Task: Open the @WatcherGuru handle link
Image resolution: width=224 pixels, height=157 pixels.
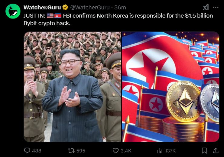Action: [x=90, y=8]
